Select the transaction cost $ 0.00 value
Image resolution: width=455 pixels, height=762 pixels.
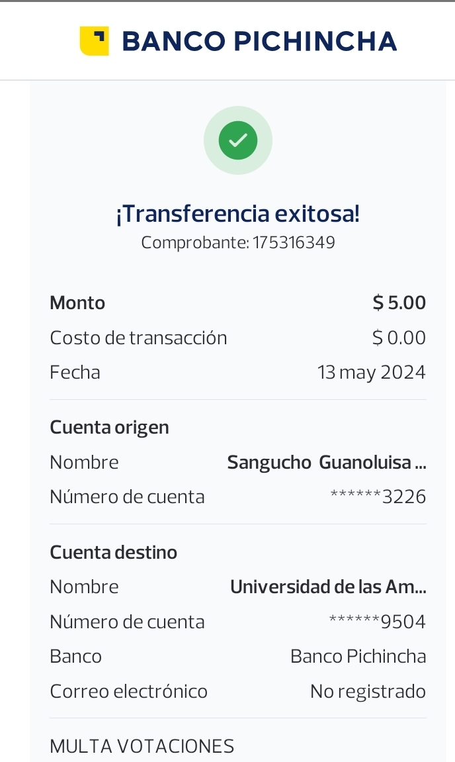399,338
